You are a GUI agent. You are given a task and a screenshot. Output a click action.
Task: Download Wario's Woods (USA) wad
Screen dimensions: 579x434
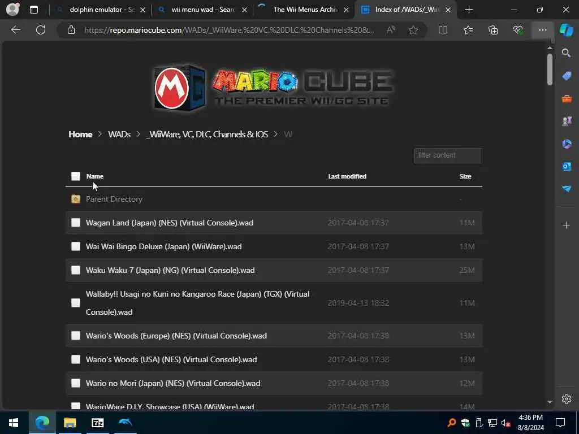(x=171, y=359)
